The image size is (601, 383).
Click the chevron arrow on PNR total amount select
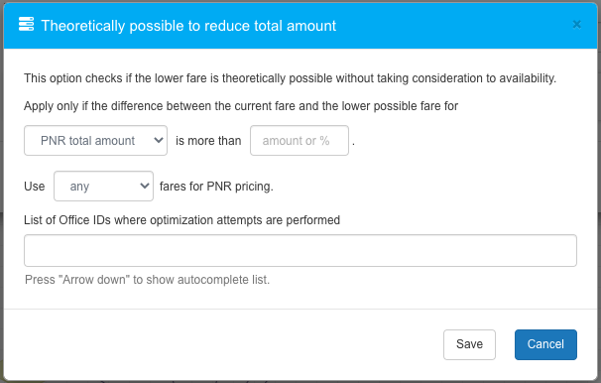159,140
